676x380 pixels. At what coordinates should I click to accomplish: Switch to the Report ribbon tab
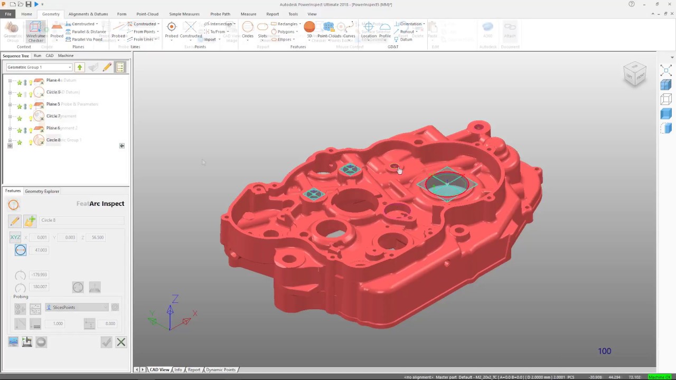point(273,14)
